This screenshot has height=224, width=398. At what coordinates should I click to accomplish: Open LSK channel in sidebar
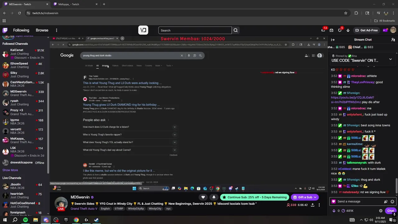(x=24, y=152)
